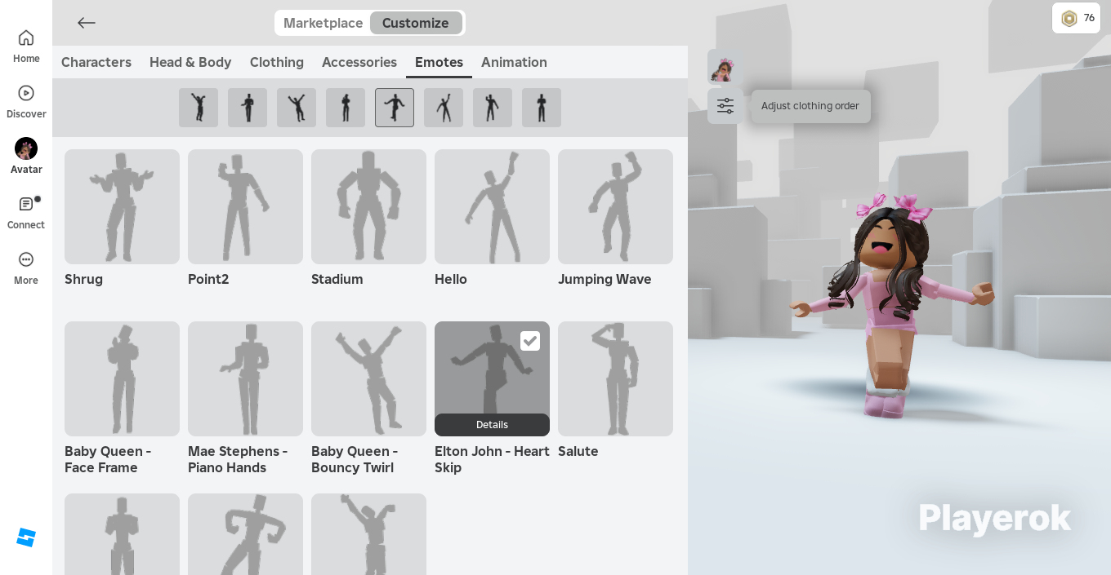This screenshot has width=1111, height=575.
Task: Choose the Jumping Wave emote
Action: (615, 206)
